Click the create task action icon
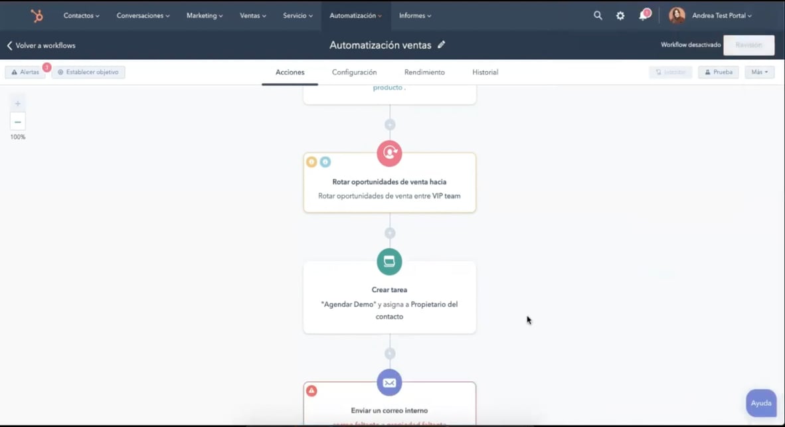 pyautogui.click(x=389, y=262)
